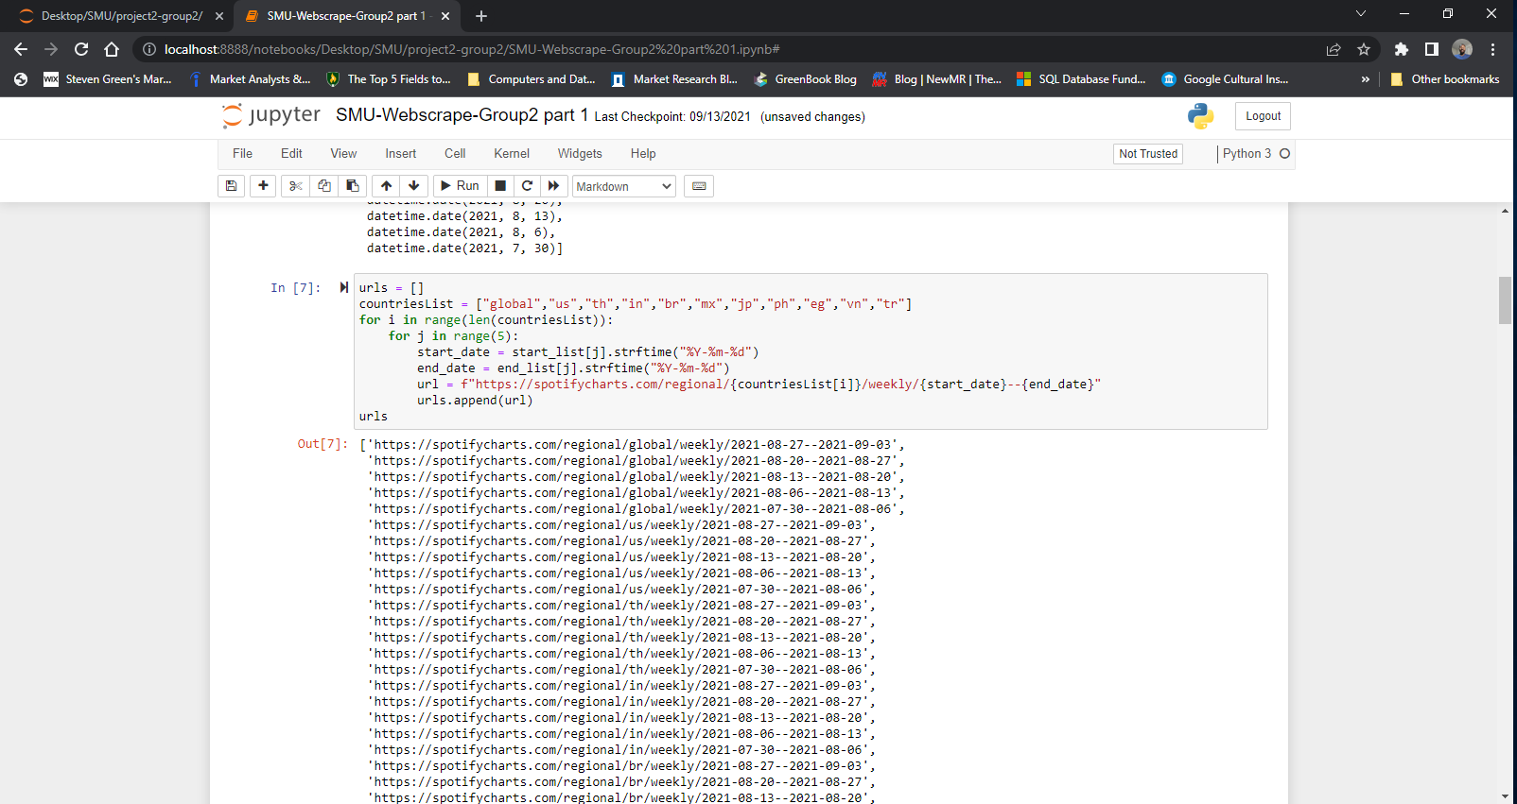Open a new browser tab
The width and height of the screenshot is (1517, 804).
481,16
